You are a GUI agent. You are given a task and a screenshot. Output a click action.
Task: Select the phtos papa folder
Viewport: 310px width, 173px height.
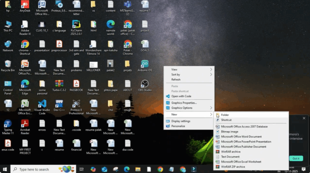[110, 85]
